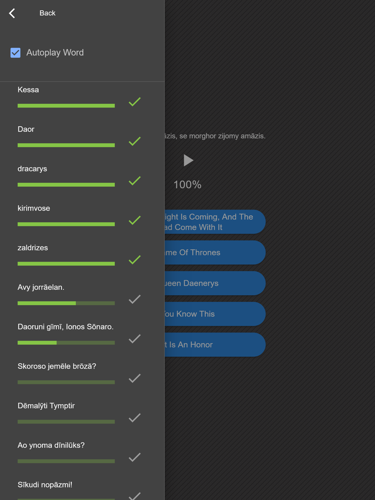
Task: Click the Back label
Action: pos(47,13)
